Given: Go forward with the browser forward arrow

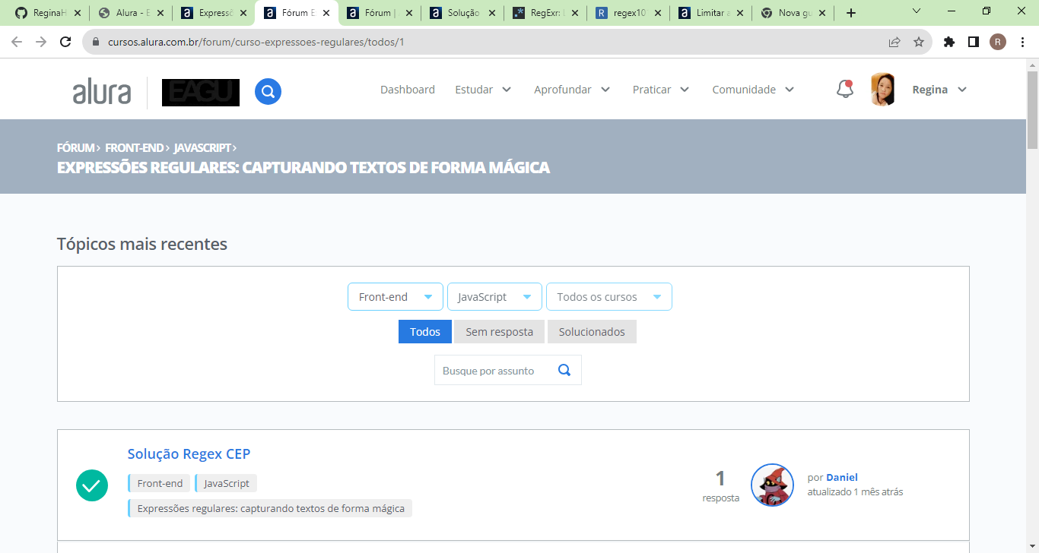Looking at the screenshot, I should (41, 42).
